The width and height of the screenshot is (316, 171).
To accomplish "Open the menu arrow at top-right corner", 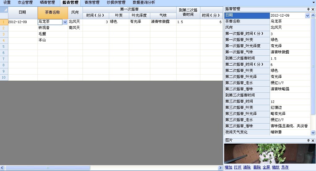I will pyautogui.click(x=313, y=2).
